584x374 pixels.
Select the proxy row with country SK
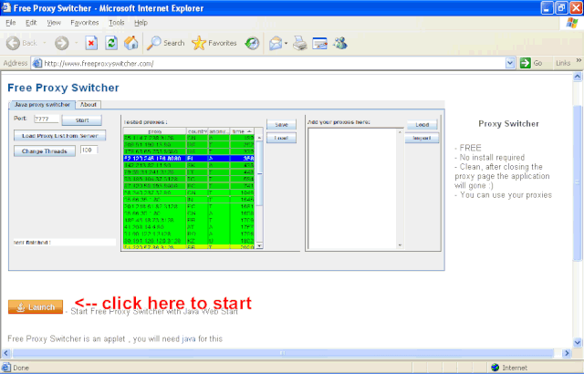189,165
